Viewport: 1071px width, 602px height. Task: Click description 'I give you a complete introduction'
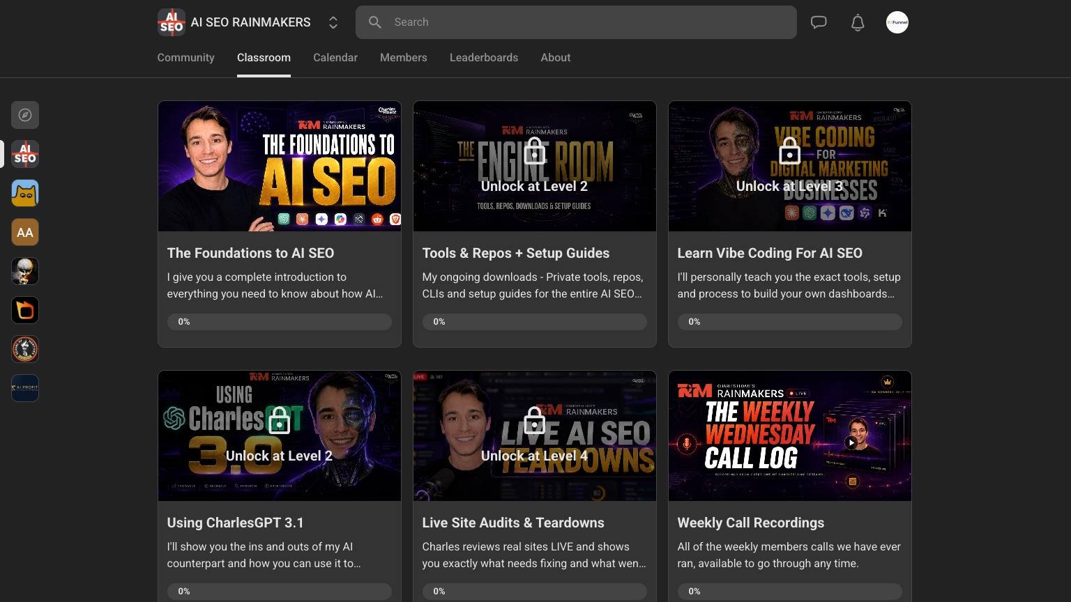pyautogui.click(x=275, y=286)
